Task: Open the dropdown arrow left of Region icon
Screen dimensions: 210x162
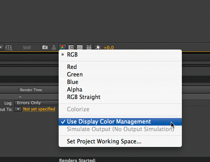Action: tap(1, 48)
